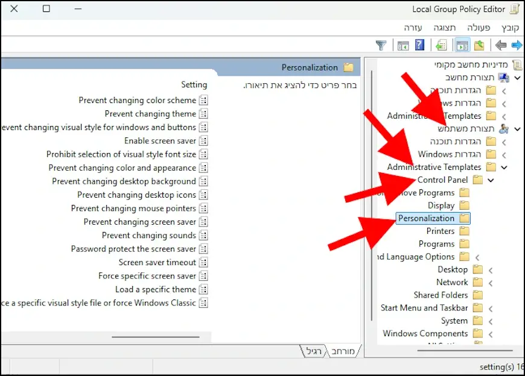This screenshot has width=525, height=376.
Task: Open the פעולה (Action) menu
Action: pos(479,28)
